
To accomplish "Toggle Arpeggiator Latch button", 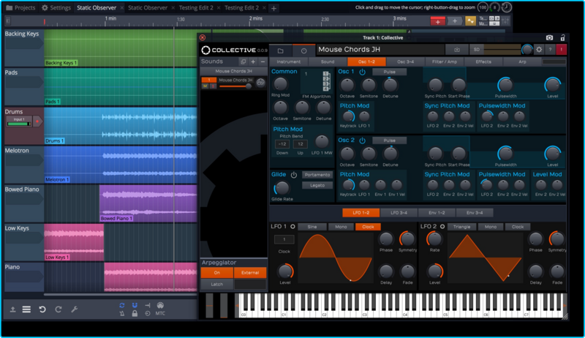I will pyautogui.click(x=216, y=285).
